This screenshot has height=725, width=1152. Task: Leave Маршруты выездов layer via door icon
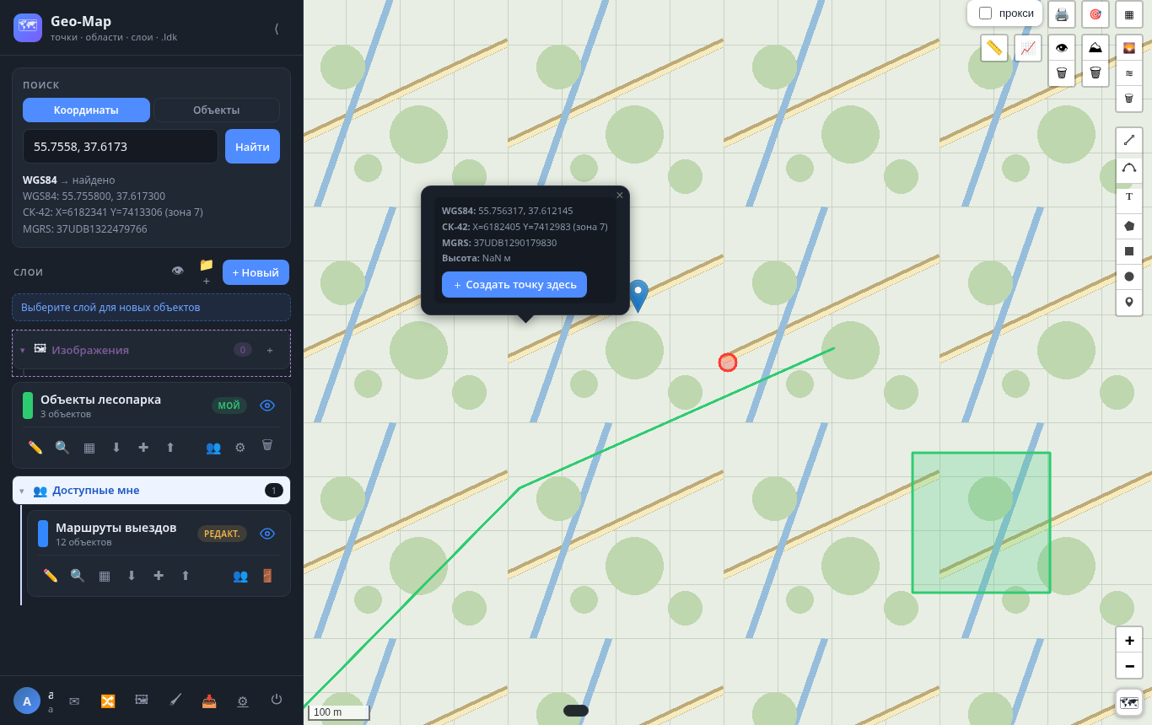pyautogui.click(x=267, y=576)
